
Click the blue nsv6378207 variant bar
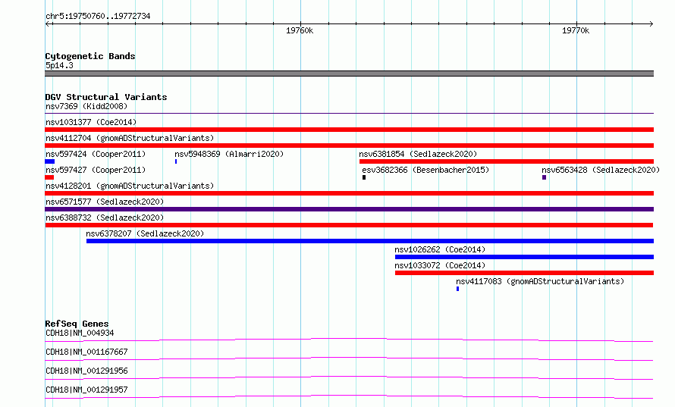click(370, 241)
